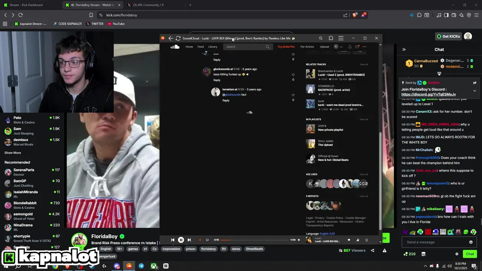
Task: Open Lucki - Used 2 track thumbnail
Action: 310,74
